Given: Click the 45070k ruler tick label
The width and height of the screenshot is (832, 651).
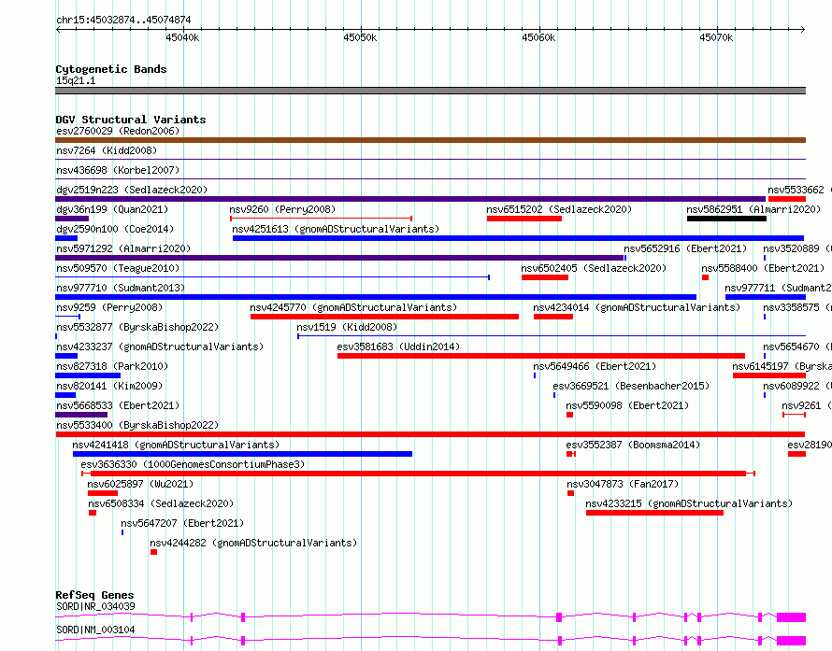Looking at the screenshot, I should point(716,37).
